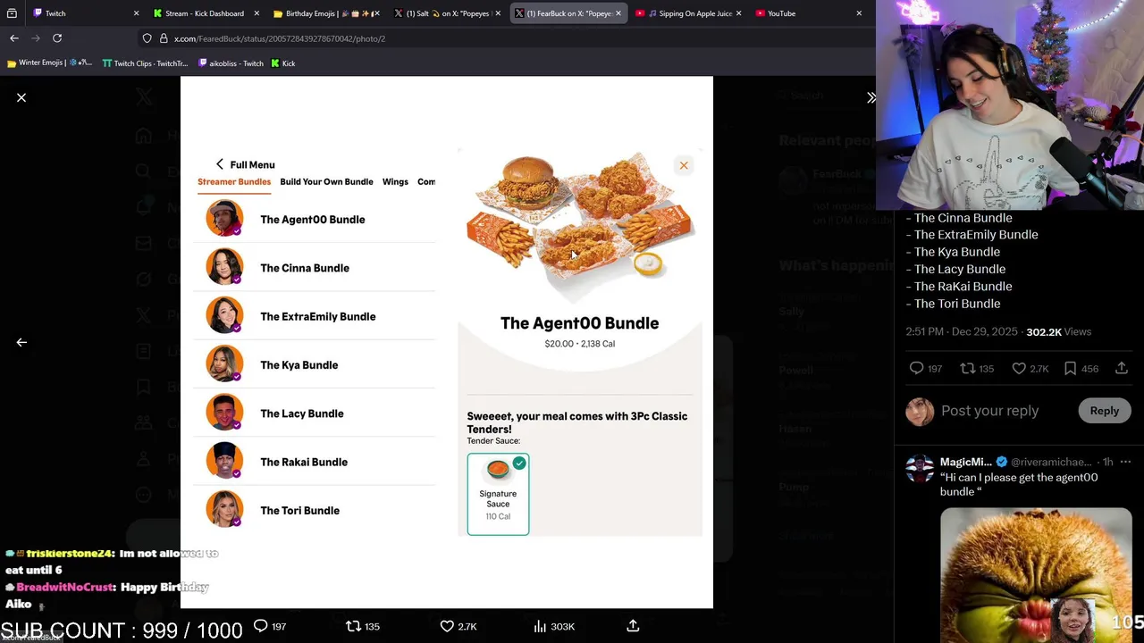
Task: Click the 2:51 PM Dec 29, 2025 timestamp
Action: click(x=962, y=331)
